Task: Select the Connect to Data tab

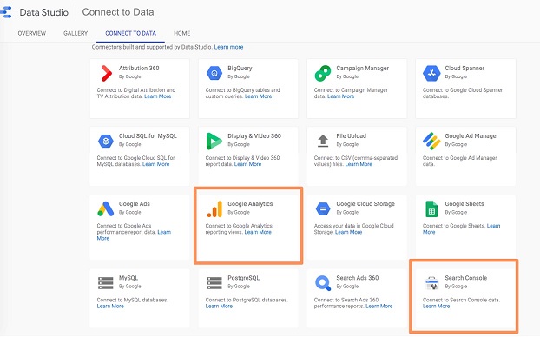Action: (x=130, y=33)
